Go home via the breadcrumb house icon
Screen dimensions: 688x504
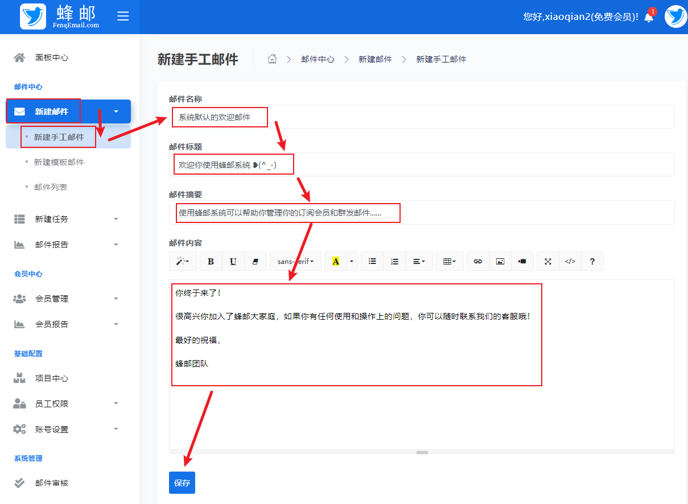click(272, 59)
